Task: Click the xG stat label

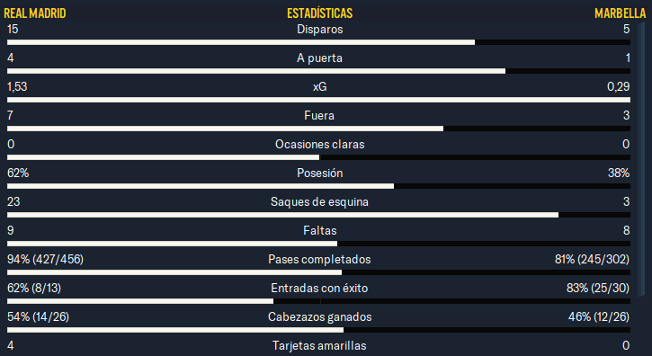Action: [x=320, y=87]
